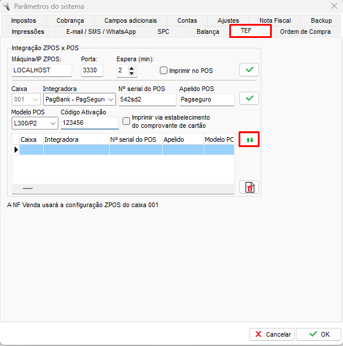Confirm with the OK button
The image size is (343, 346).
pyautogui.click(x=318, y=334)
